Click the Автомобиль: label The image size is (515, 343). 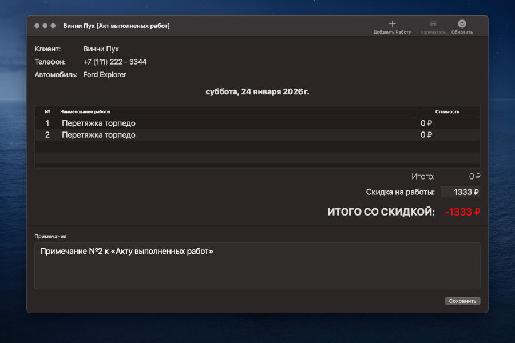[56, 74]
